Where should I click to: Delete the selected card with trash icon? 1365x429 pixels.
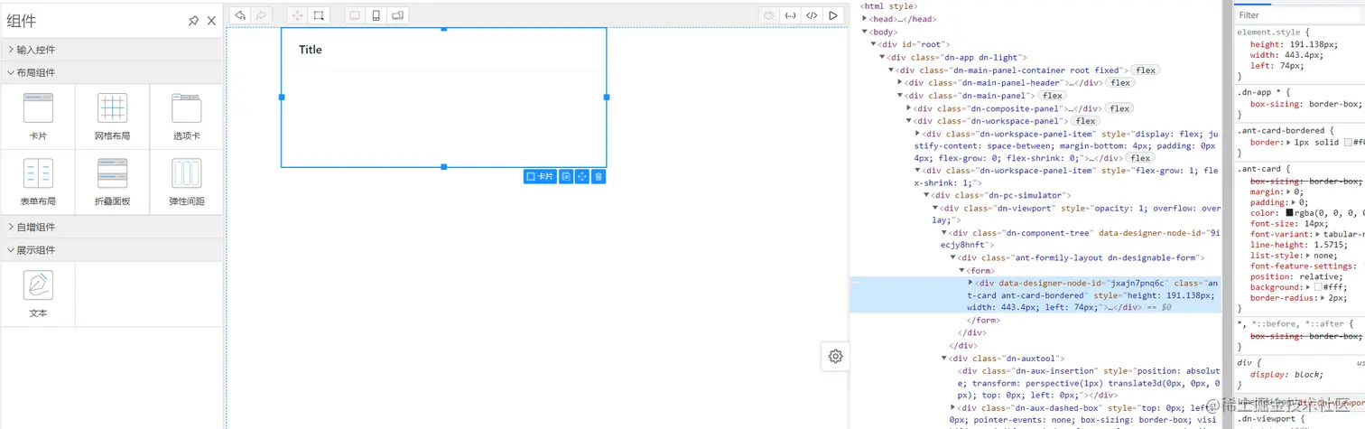599,177
